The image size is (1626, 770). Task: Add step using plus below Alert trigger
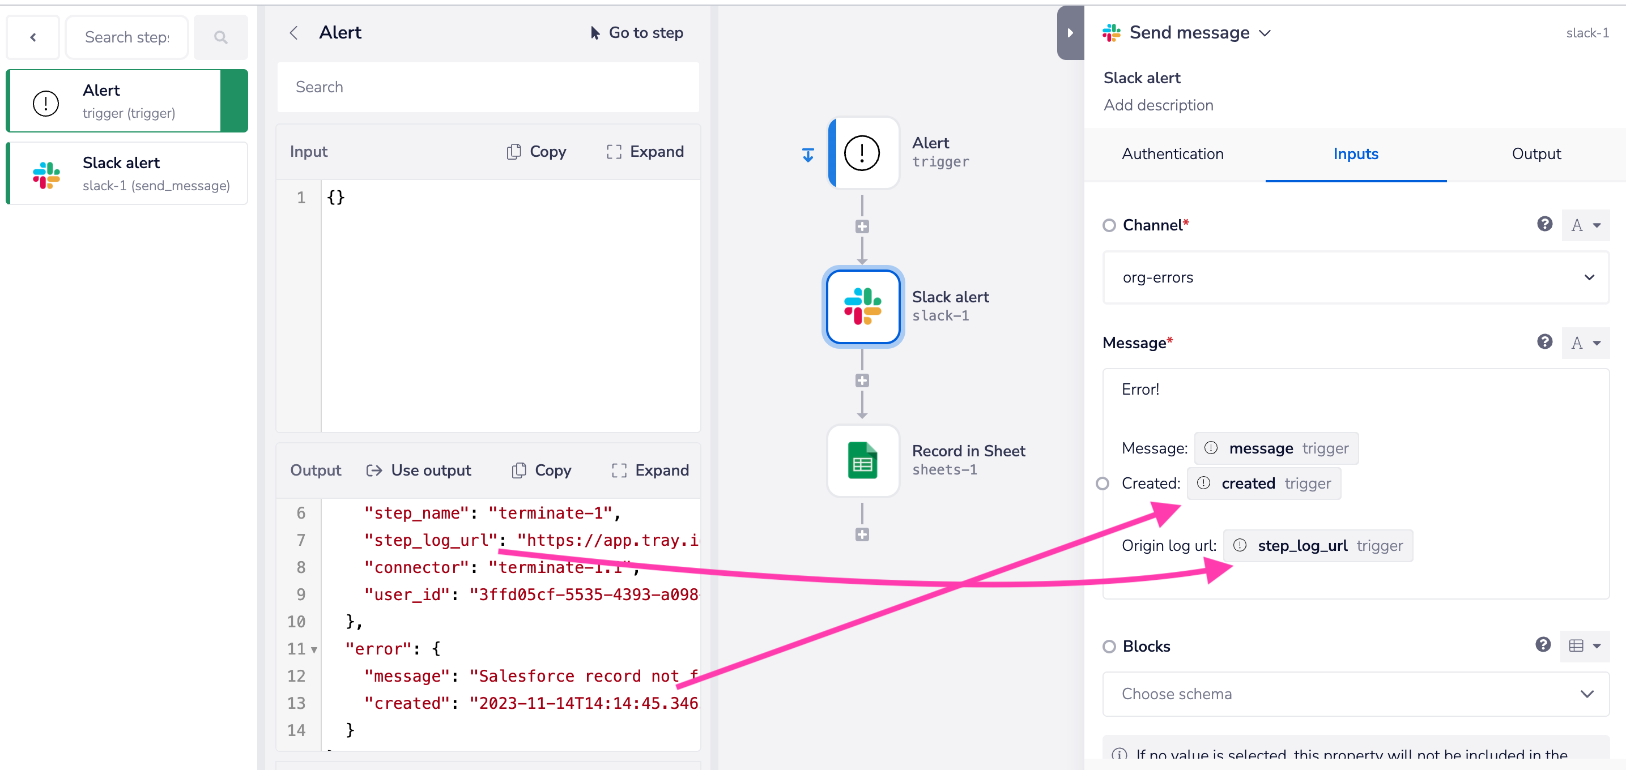[862, 226]
